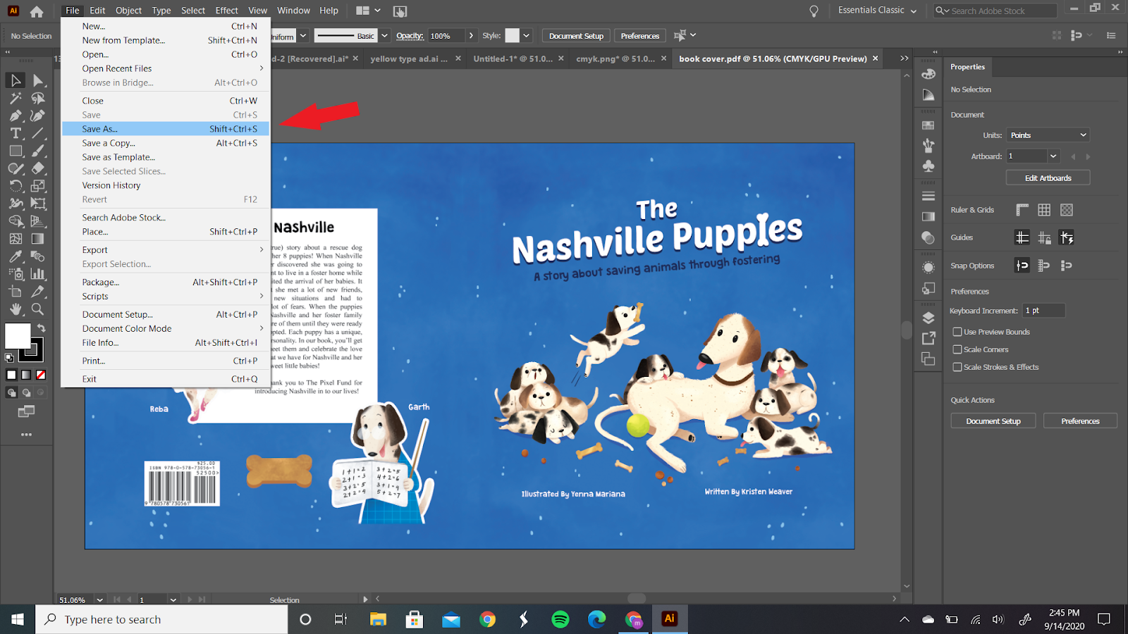Enable Use Preview Bounds checkbox
This screenshot has height=634, width=1128.
pos(957,332)
